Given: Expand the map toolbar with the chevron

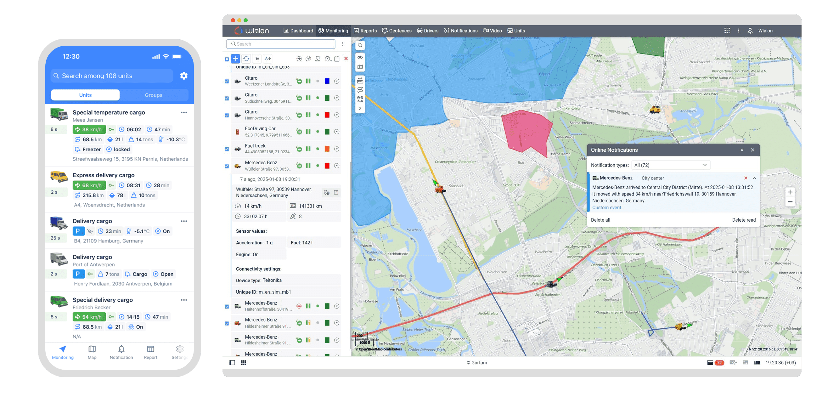Looking at the screenshot, I should 360,109.
